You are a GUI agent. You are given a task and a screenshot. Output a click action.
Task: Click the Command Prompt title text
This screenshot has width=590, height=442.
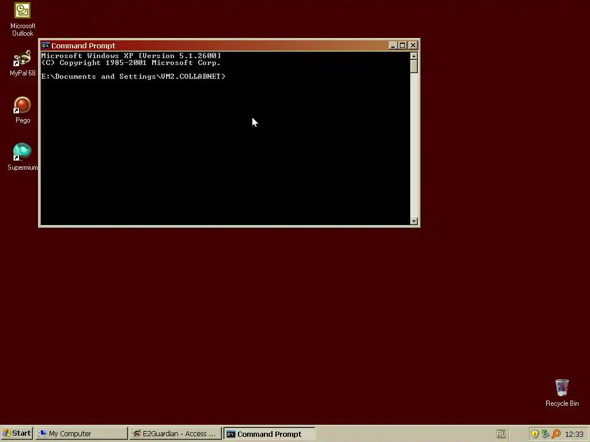click(83, 45)
